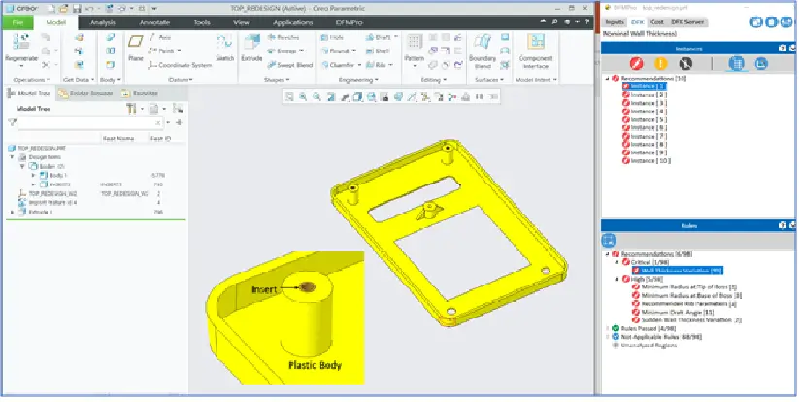The width and height of the screenshot is (799, 402).
Task: Collapse the Critical [1/98] rules node
Action: pos(617,262)
